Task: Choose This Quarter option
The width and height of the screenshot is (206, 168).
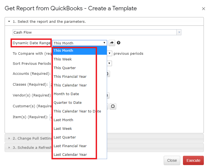Action: 65,68
